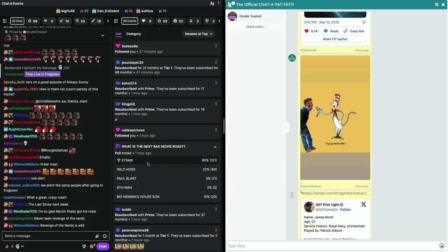Open chat settings gear icon

[92, 246]
